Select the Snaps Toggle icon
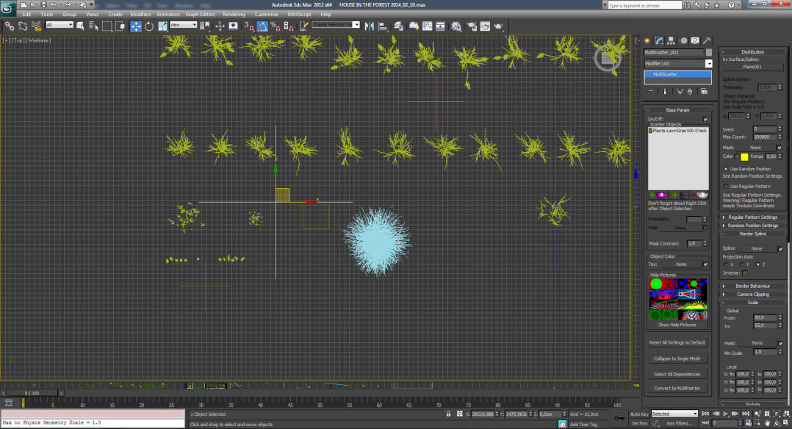Image resolution: width=792 pixels, height=429 pixels. point(248,26)
